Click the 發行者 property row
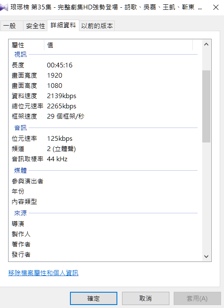 (x=105, y=254)
